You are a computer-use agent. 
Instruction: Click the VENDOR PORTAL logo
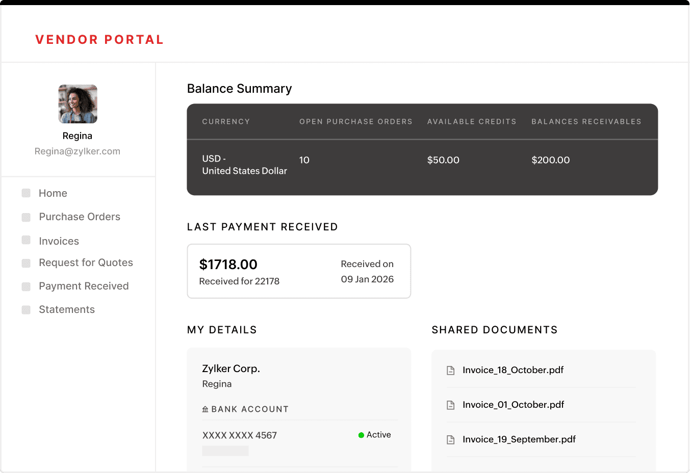pos(99,39)
